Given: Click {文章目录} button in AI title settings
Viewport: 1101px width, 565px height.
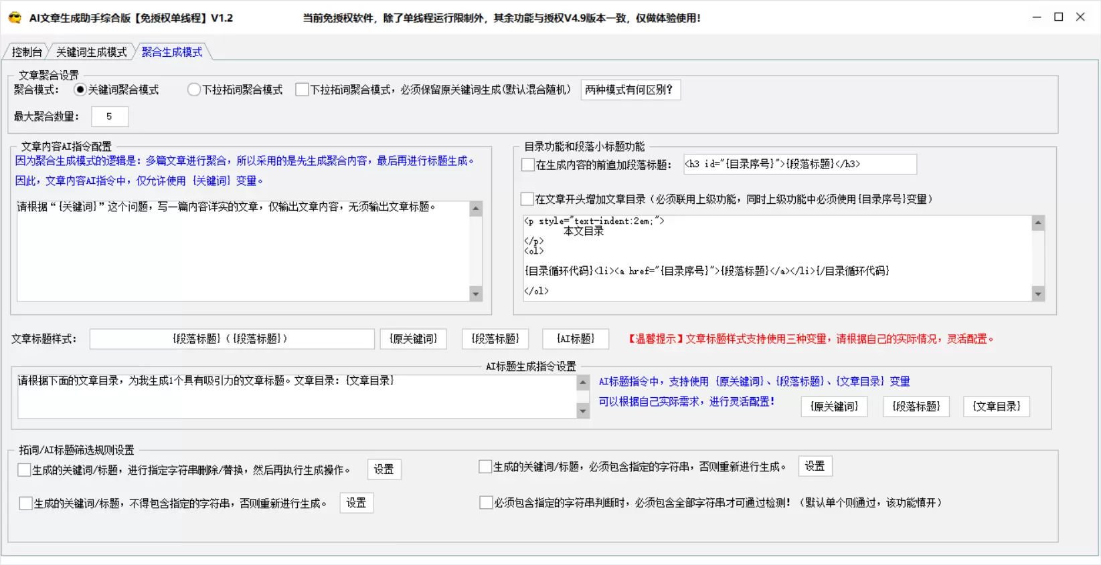Looking at the screenshot, I should (x=997, y=407).
